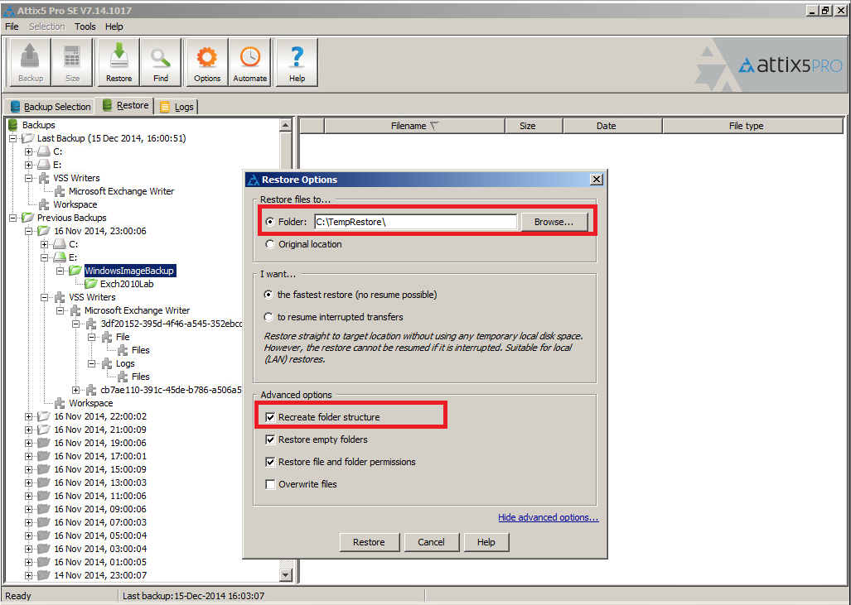
Task: Open the Options gear icon
Action: coord(207,57)
